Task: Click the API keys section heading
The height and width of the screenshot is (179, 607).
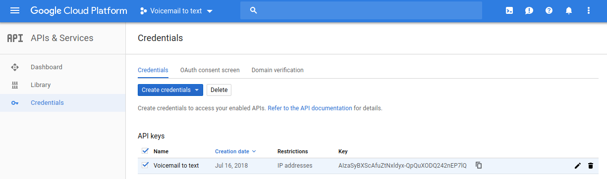Action: [x=151, y=135]
